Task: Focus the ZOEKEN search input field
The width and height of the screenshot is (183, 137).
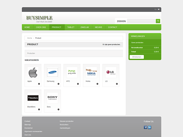Action: tap(141, 21)
